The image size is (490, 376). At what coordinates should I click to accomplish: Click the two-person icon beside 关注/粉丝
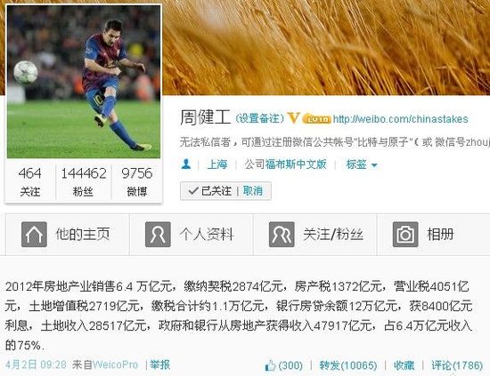(282, 235)
